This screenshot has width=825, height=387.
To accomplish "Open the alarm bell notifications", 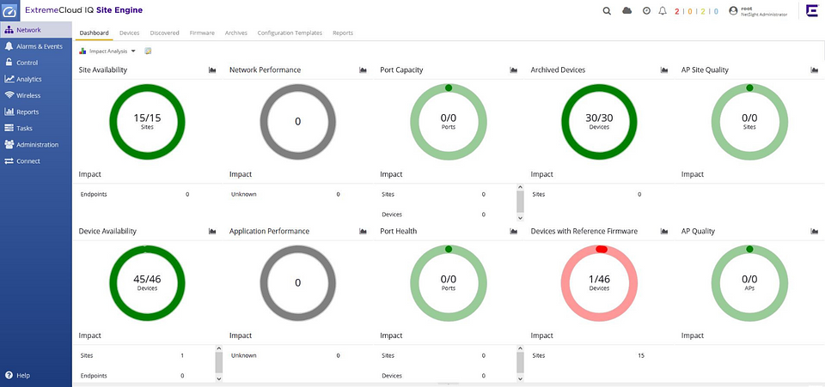I will [x=663, y=11].
